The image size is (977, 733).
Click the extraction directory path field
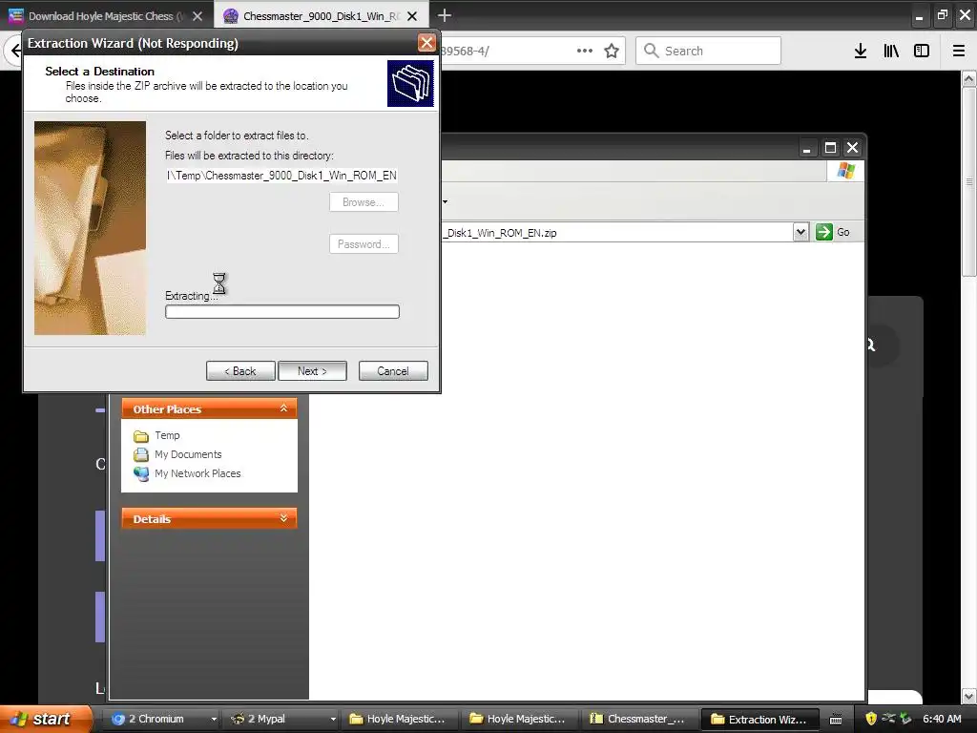tap(281, 176)
